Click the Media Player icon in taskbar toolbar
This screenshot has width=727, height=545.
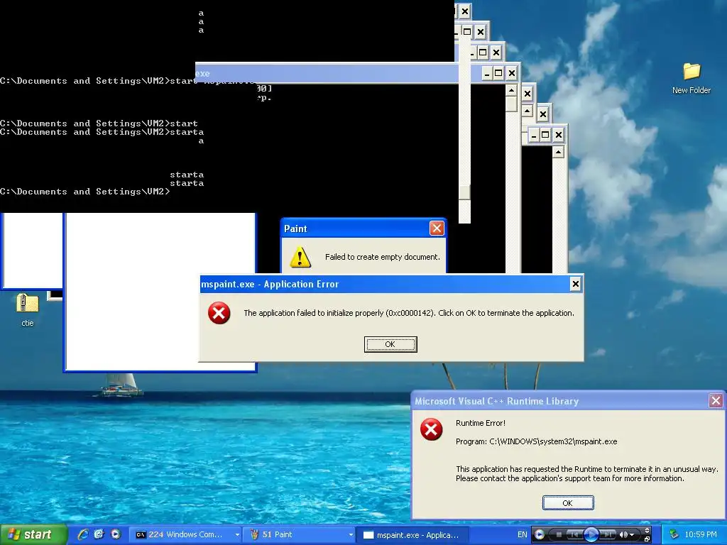coord(540,534)
